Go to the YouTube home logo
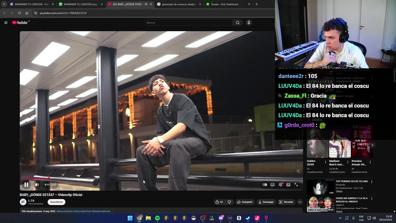Image resolution: width=396 pixels, height=223 pixels. (20, 23)
